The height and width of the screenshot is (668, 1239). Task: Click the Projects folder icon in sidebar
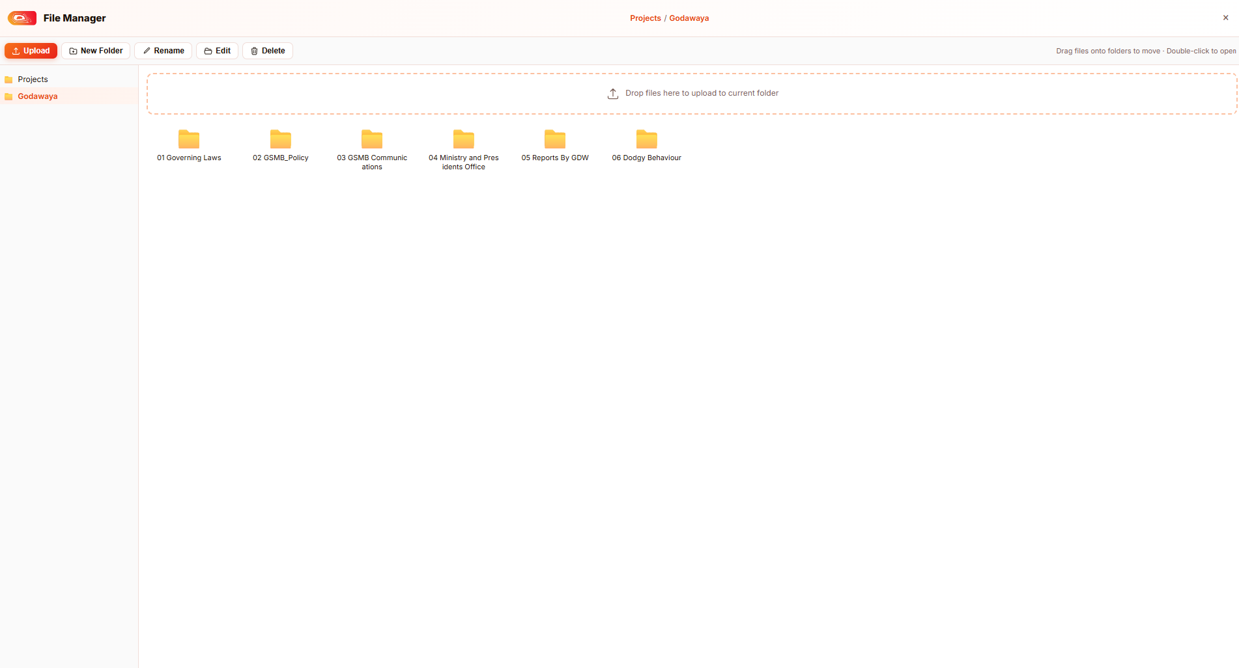coord(8,79)
